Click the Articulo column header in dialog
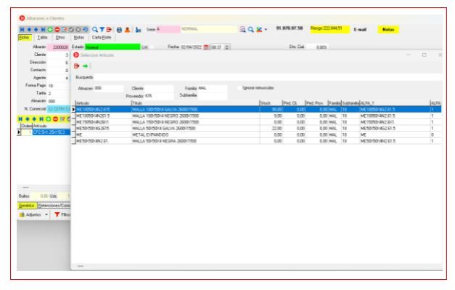 (x=103, y=103)
